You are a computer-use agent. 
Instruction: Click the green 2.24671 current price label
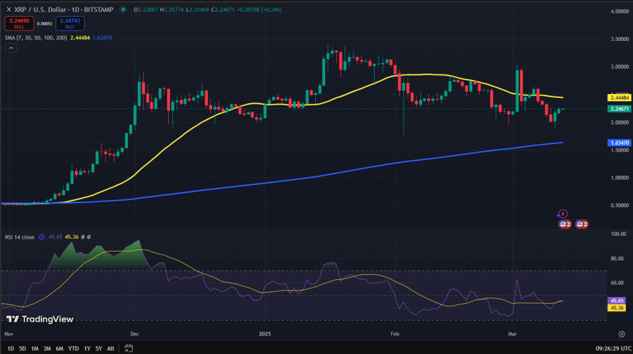tap(619, 109)
